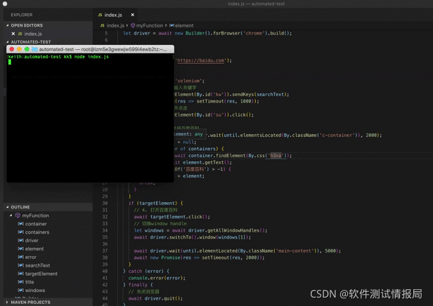The image size is (433, 306).
Task: Select element variable in Outline
Action: coord(34,248)
